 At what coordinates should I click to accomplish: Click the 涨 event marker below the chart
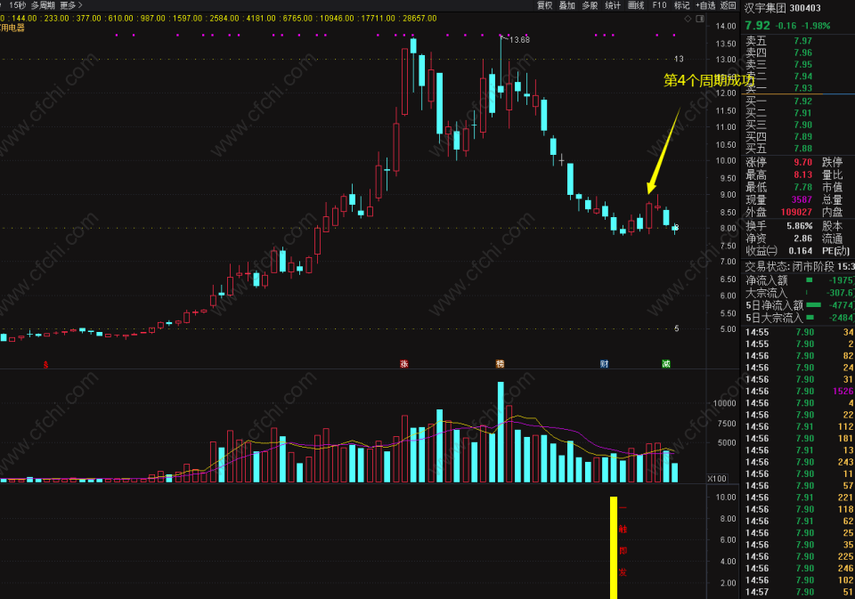pyautogui.click(x=404, y=364)
